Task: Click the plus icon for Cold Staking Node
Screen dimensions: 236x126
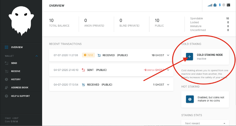Action: pyautogui.click(x=190, y=56)
